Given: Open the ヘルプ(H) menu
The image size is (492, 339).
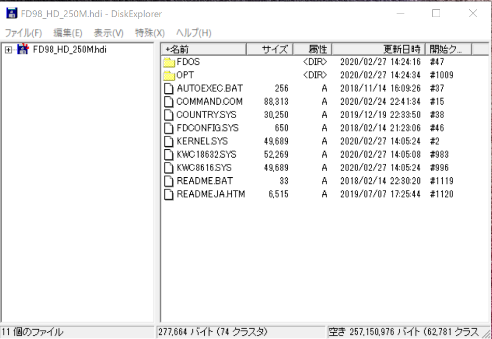Looking at the screenshot, I should point(193,33).
